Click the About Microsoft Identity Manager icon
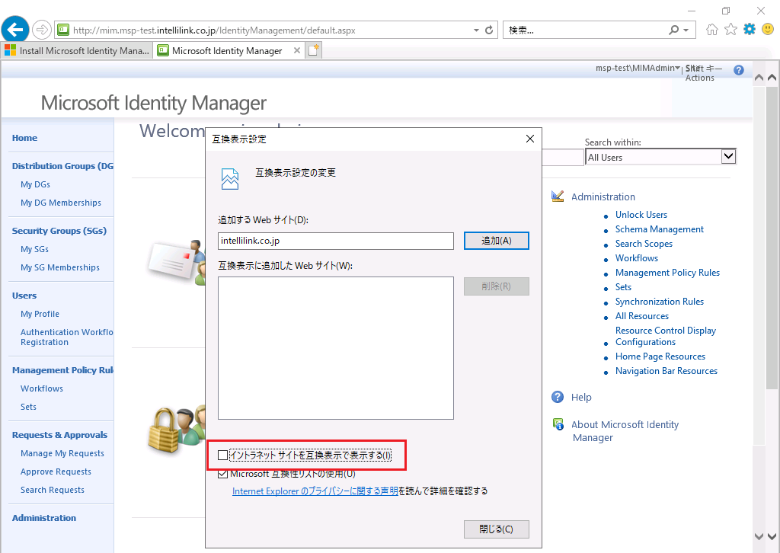Viewport: 780px width, 553px height. coord(558,424)
